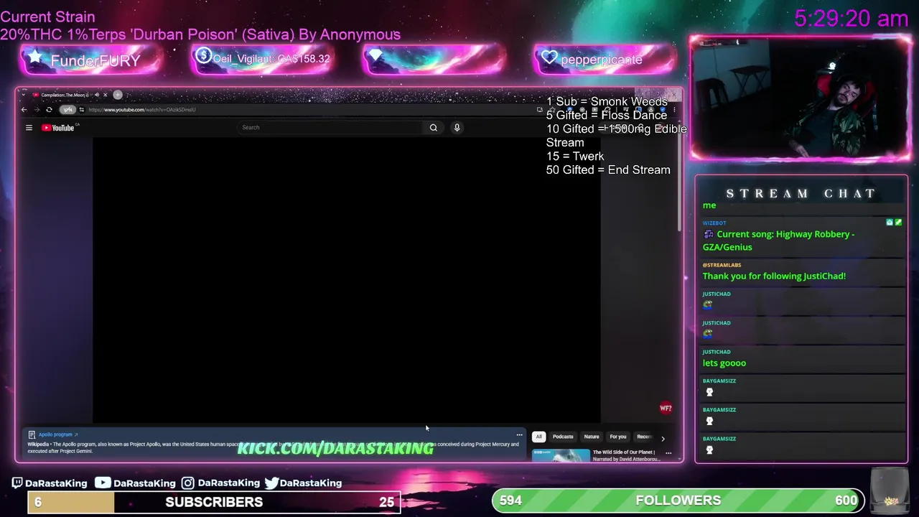919x517 pixels.
Task: Click the 'lets goooo' chat message
Action: pyautogui.click(x=724, y=363)
